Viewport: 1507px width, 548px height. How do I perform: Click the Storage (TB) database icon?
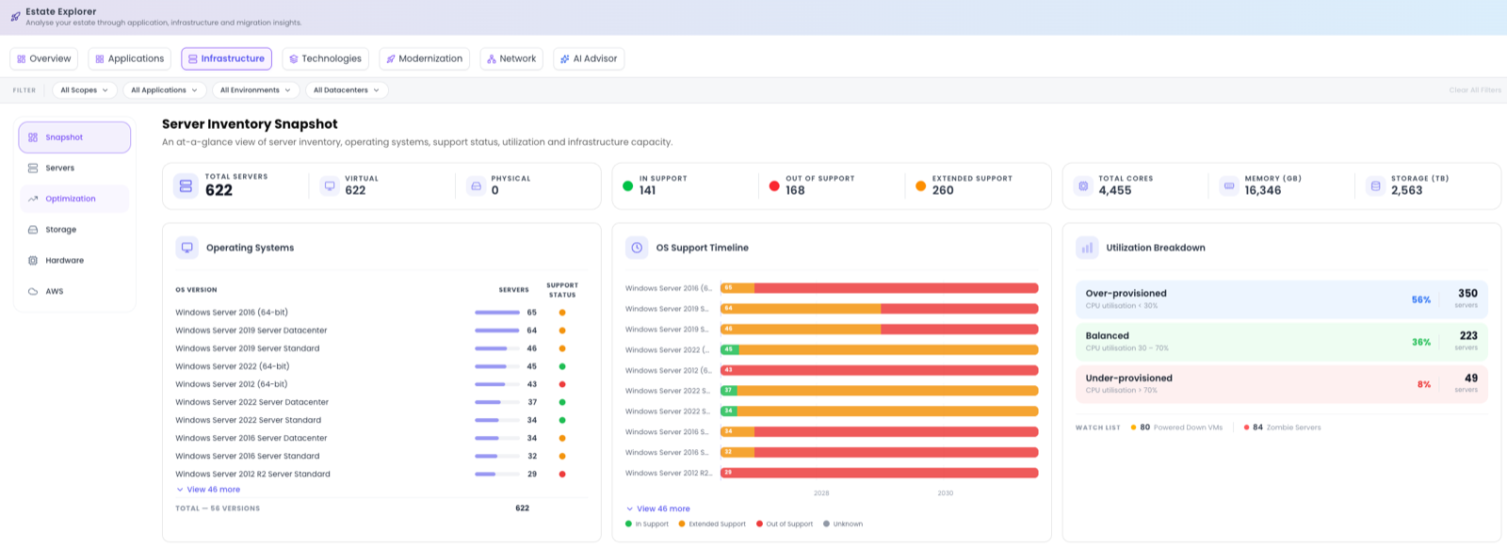[1376, 186]
